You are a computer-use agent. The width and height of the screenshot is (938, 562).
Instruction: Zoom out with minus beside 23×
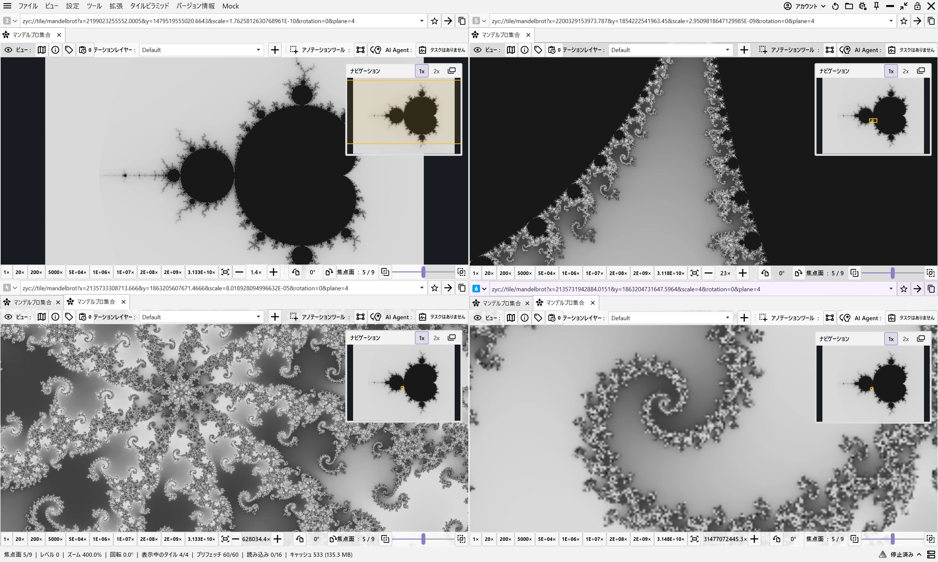708,273
